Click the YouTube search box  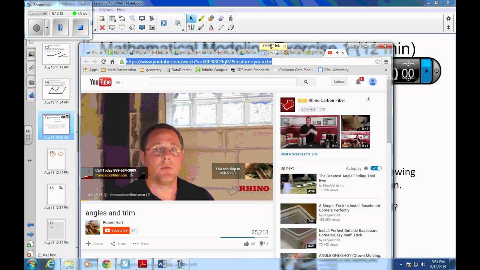point(223,82)
